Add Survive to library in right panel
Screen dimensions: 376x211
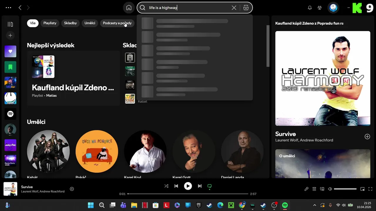367,137
